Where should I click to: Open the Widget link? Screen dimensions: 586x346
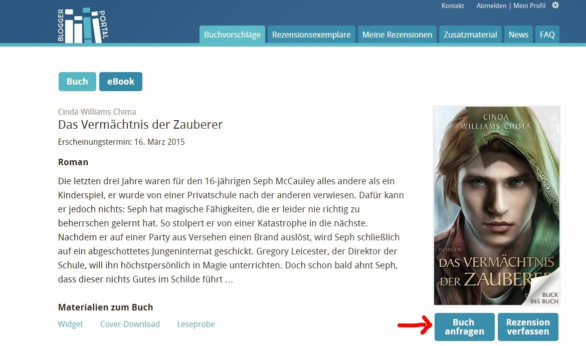(x=70, y=324)
